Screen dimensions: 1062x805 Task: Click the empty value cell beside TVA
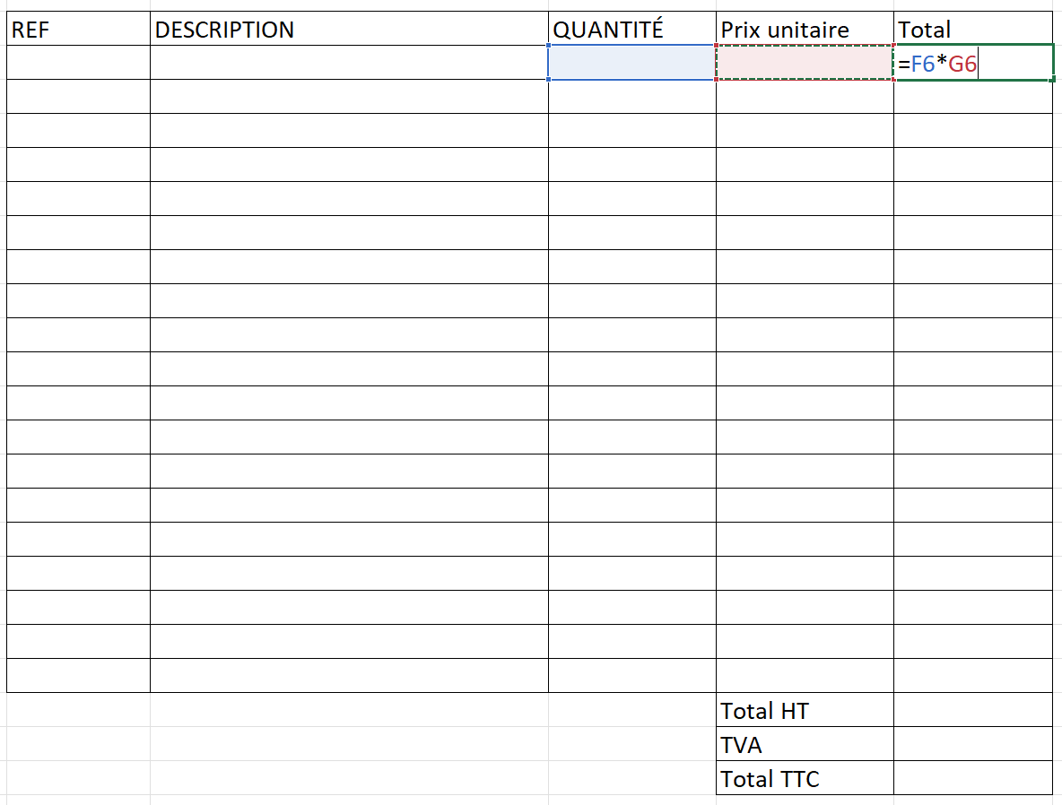point(973,745)
